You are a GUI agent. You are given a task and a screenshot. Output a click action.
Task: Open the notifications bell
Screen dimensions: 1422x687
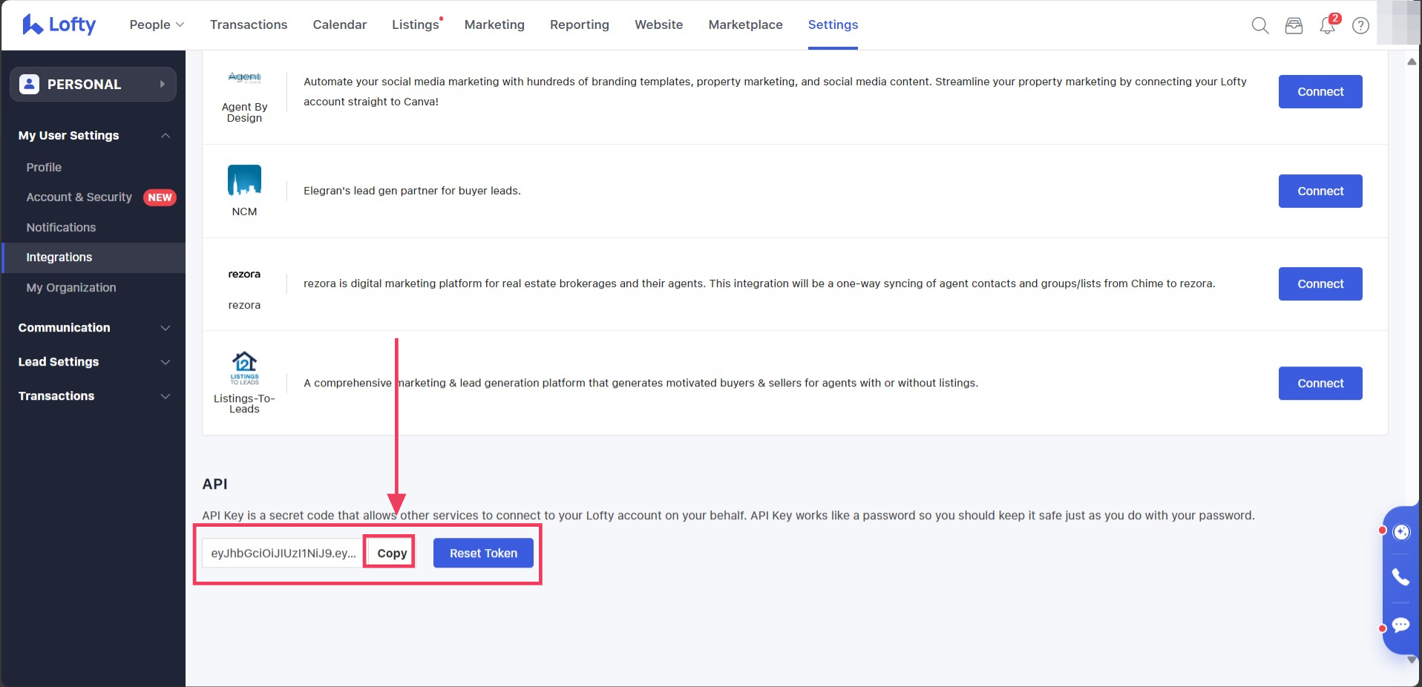point(1327,25)
